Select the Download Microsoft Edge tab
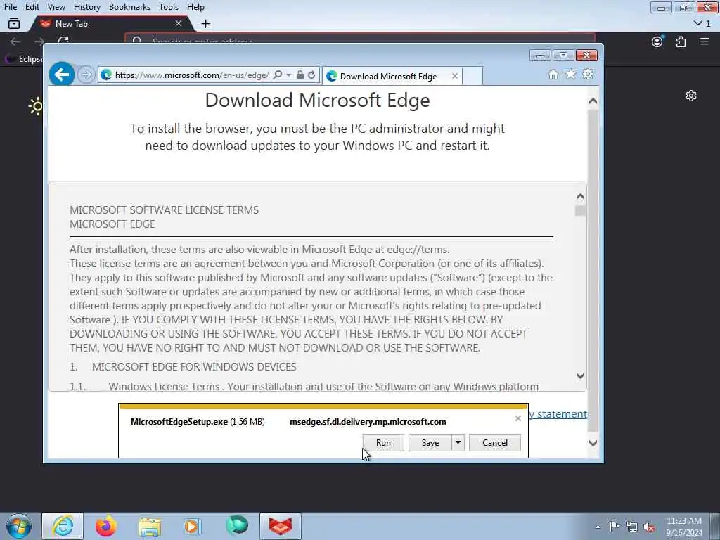 (388, 76)
